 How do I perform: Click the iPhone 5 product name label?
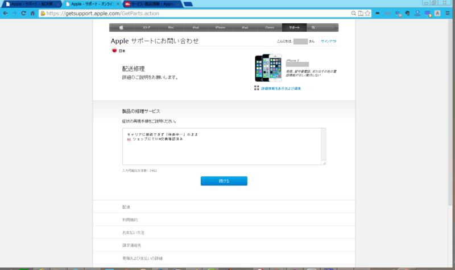292,61
